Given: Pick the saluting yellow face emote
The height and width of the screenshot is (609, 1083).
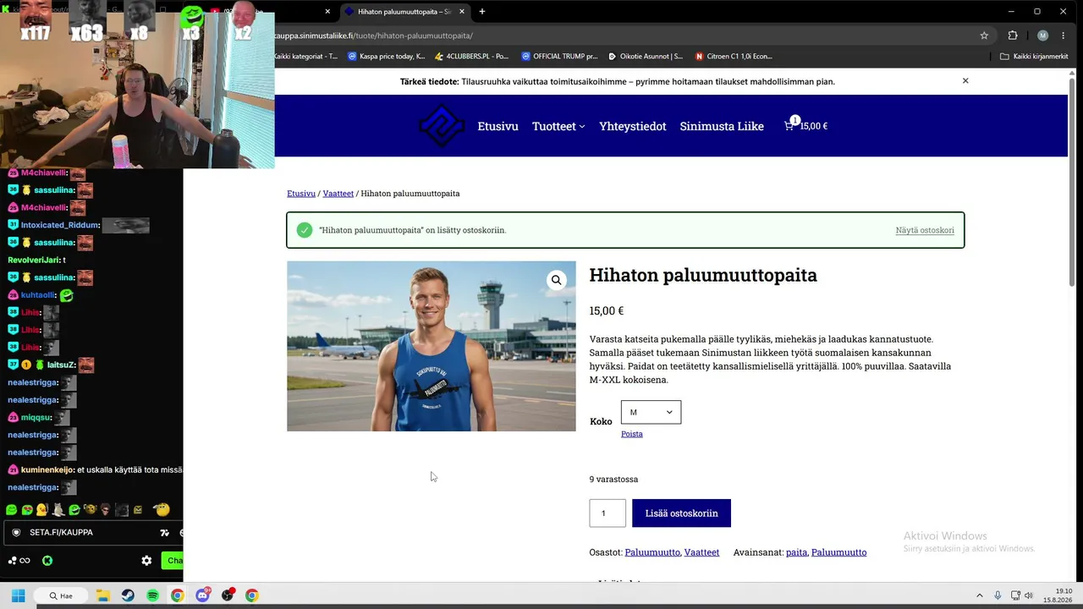Looking at the screenshot, I should [162, 509].
